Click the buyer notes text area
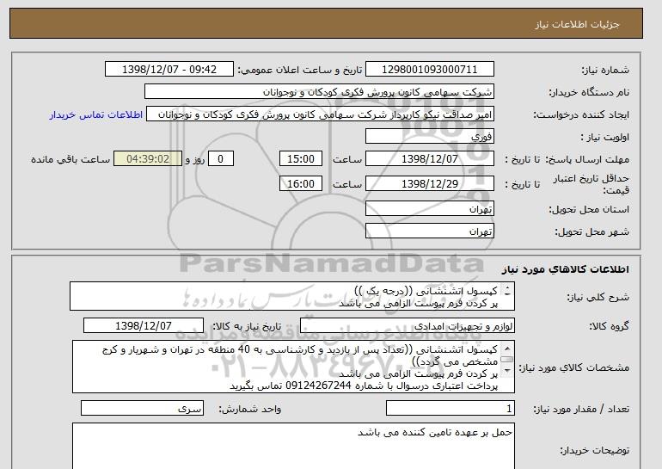662x469 pixels. coord(293,446)
